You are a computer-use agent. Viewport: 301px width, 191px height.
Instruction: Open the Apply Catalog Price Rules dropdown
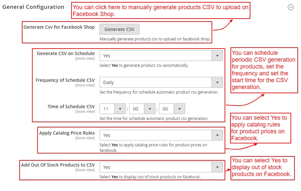(x=156, y=135)
